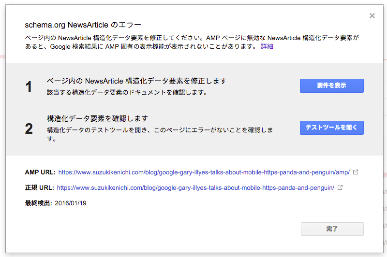Click the AMP URL: label
The image size is (387, 257).
pyautogui.click(x=40, y=172)
